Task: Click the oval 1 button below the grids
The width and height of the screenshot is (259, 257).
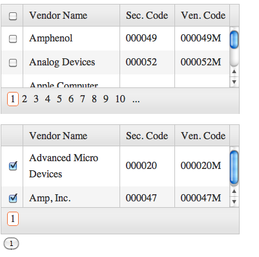Action: pos(11,243)
